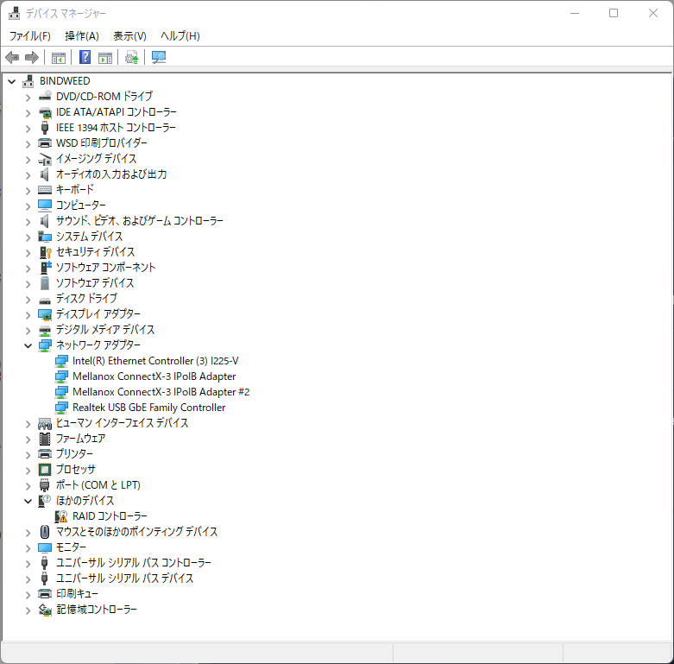The width and height of the screenshot is (674, 664).
Task: Collapse the ほかのデバイス category
Action: pos(28,501)
